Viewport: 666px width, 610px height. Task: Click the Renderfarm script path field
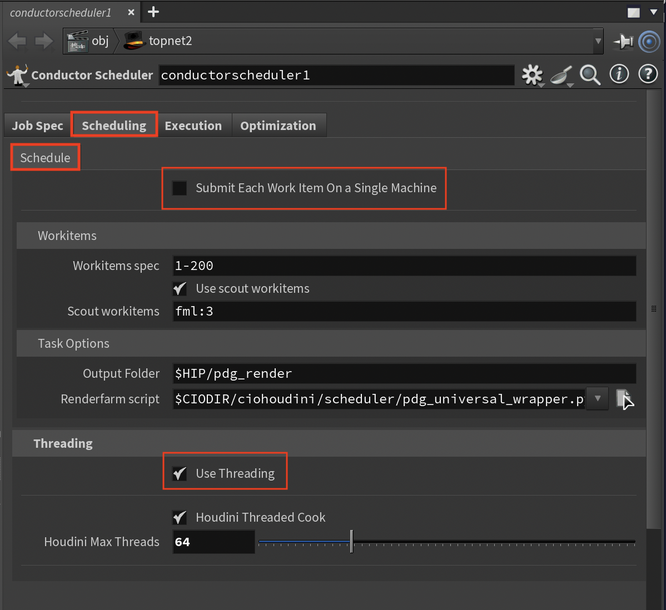coord(379,399)
